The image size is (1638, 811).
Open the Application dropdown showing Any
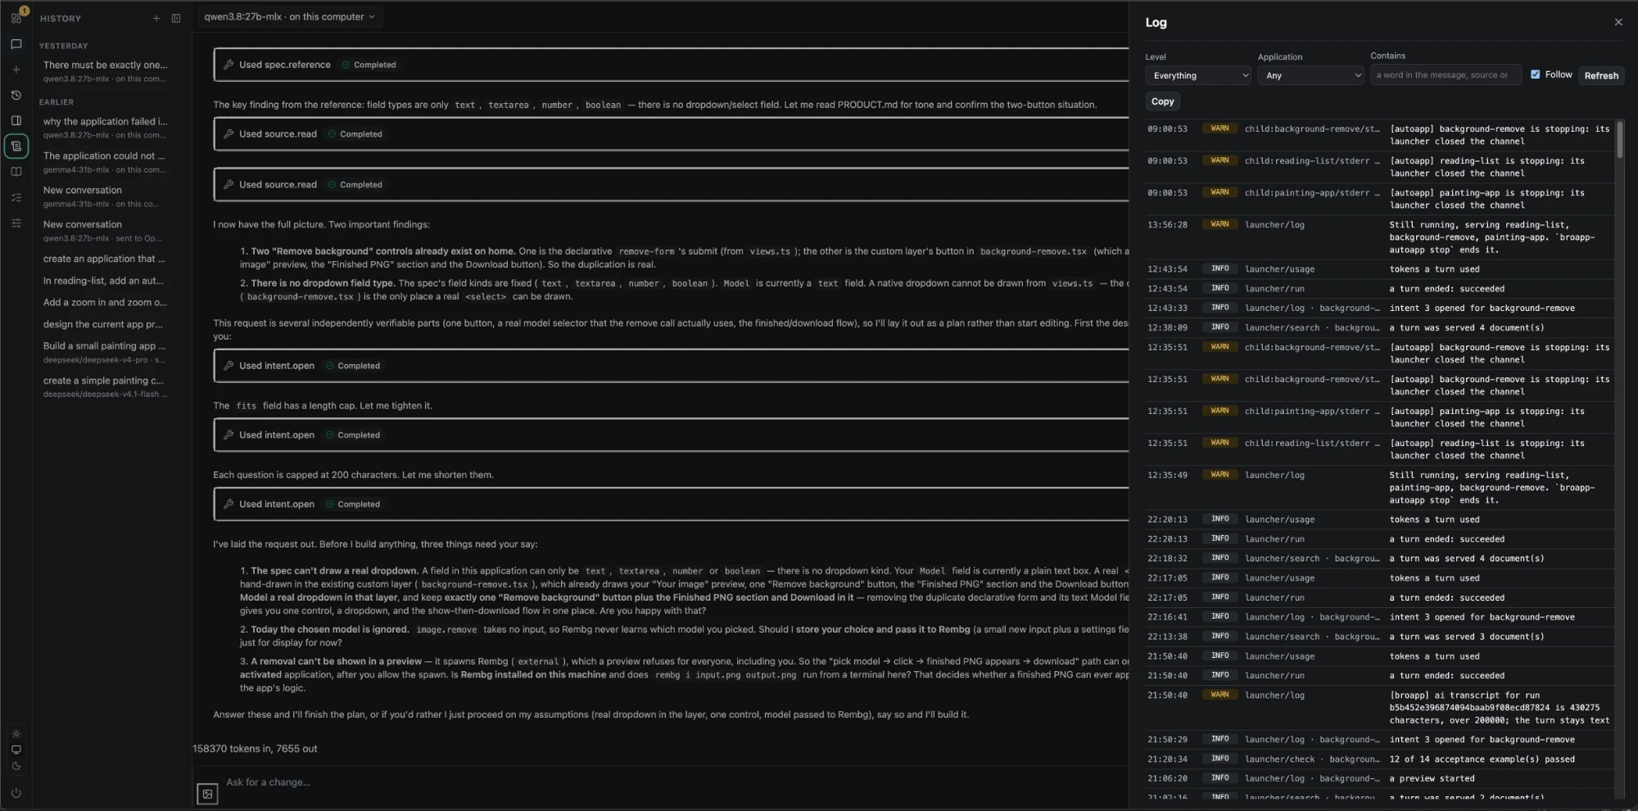point(1311,75)
